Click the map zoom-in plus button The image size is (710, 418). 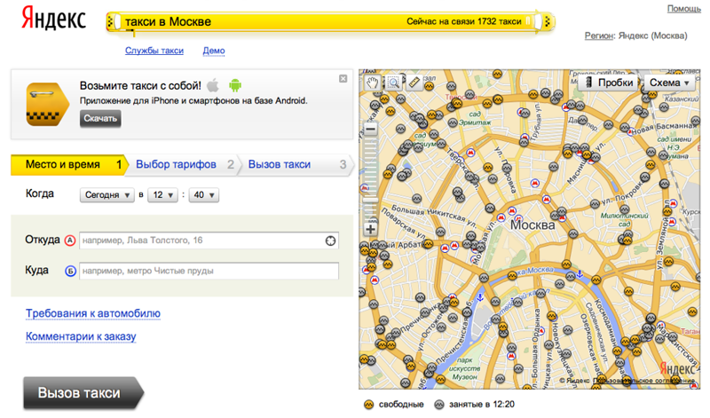click(370, 229)
